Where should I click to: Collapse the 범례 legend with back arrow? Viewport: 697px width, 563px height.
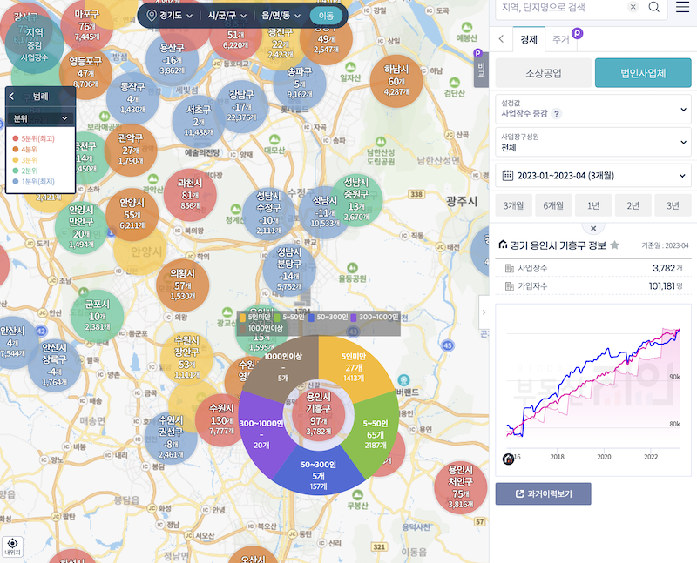click(12, 97)
